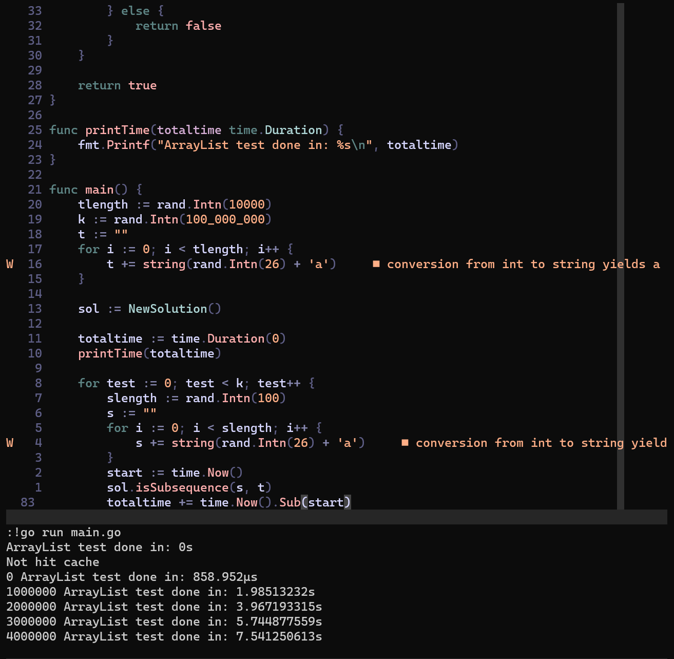Click 't := ""' on line 18
674x659 pixels.
click(x=103, y=234)
